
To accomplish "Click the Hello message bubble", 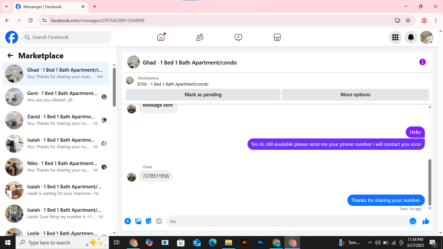I will click(x=415, y=132).
